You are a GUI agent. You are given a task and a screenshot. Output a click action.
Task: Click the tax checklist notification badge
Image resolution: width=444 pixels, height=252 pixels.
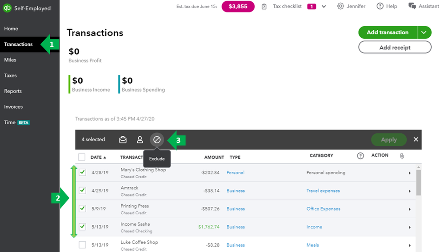[312, 7]
